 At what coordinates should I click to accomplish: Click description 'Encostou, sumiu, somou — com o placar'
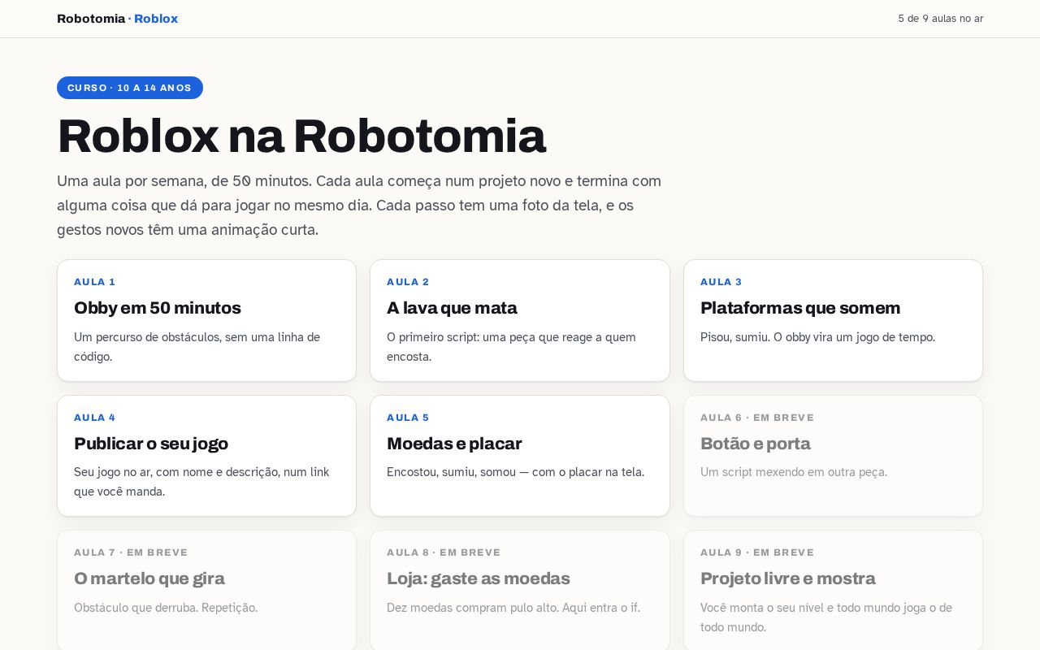tap(515, 472)
